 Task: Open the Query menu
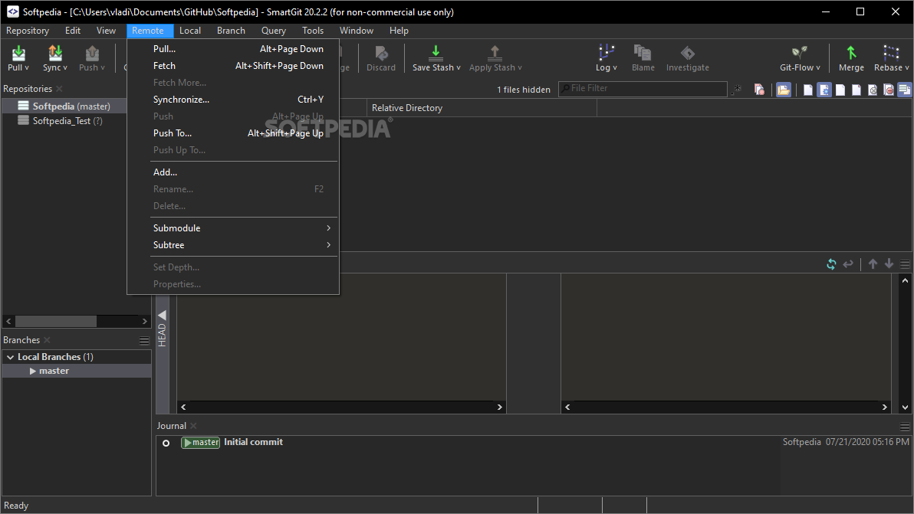pos(274,31)
